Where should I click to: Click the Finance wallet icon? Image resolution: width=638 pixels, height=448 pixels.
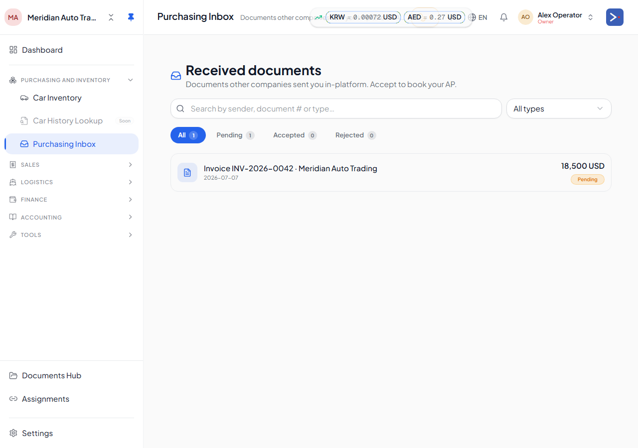point(13,200)
